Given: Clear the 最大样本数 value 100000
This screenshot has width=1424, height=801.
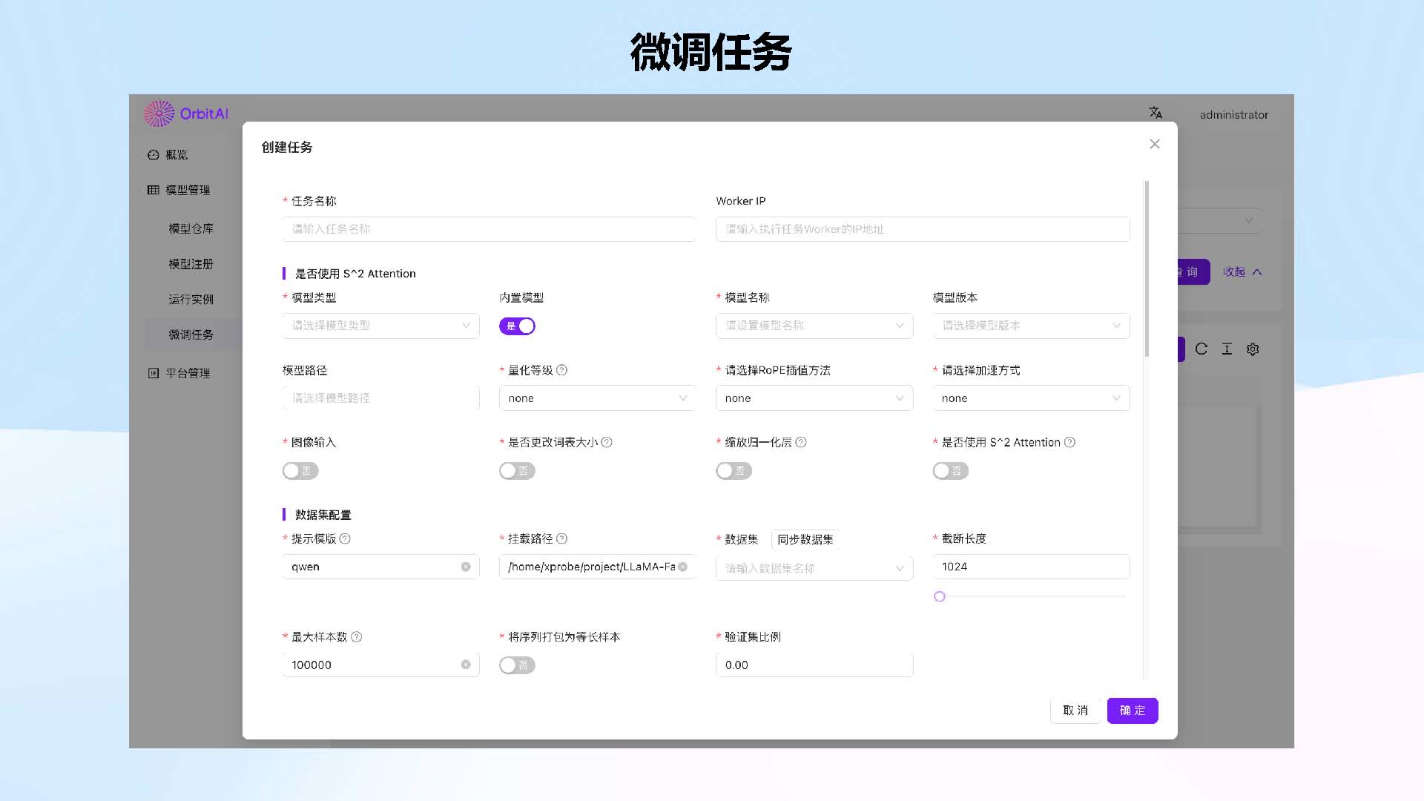Looking at the screenshot, I should click(466, 665).
